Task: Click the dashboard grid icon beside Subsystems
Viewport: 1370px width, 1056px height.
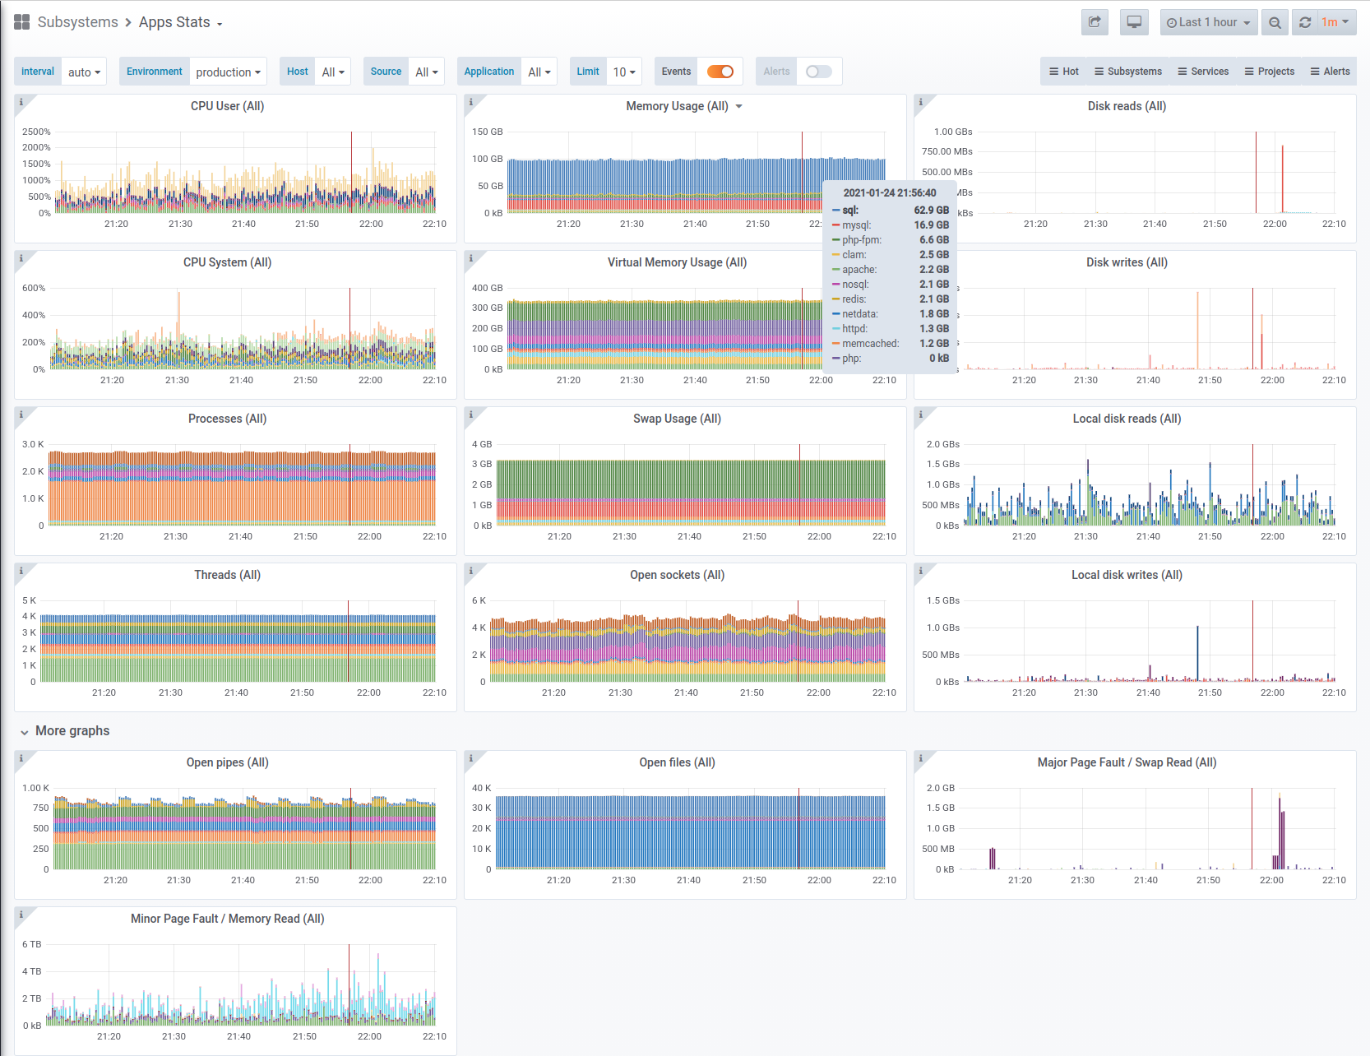Action: click(22, 22)
